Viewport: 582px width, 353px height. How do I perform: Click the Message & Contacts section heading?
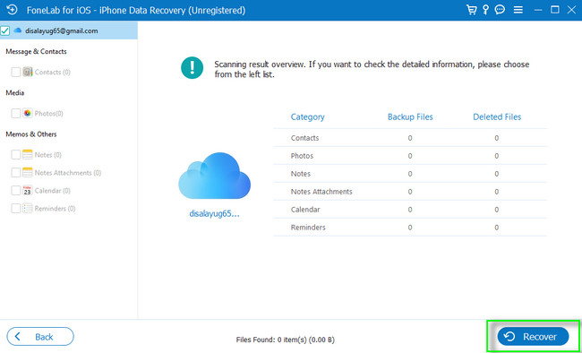tap(36, 52)
